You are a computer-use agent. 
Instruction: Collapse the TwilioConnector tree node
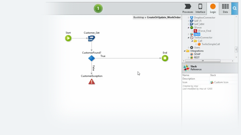[x=188, y=38]
